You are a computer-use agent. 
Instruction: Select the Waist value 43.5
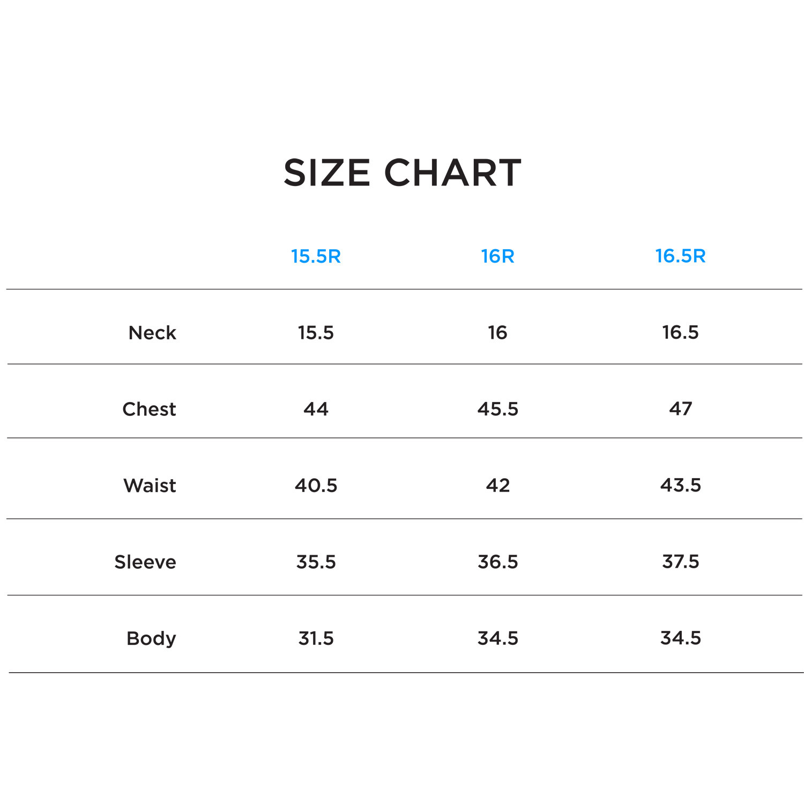coord(680,485)
